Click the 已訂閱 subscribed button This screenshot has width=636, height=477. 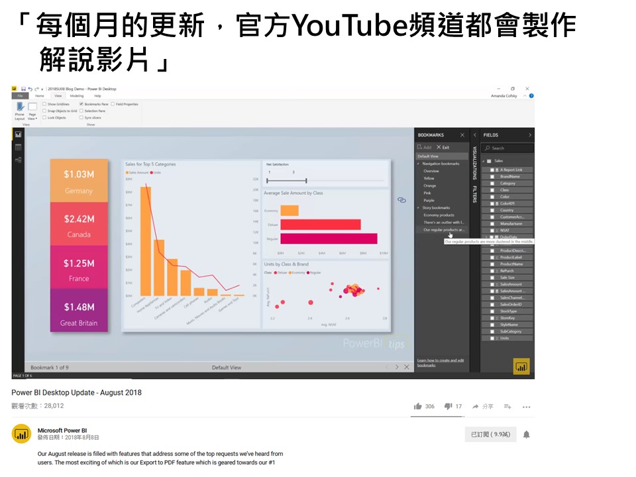click(490, 435)
